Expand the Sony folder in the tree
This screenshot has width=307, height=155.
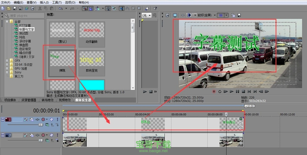tap(7, 72)
